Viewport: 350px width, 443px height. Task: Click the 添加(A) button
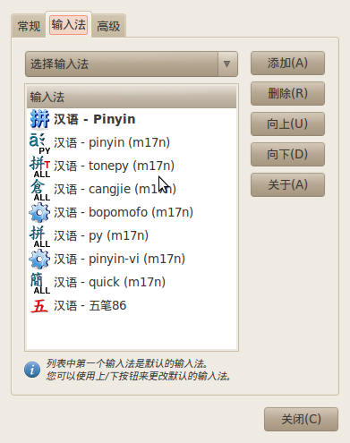pyautogui.click(x=287, y=63)
